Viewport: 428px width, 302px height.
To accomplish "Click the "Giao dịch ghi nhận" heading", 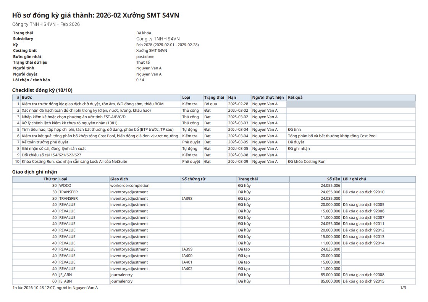I will click(x=35, y=172).
